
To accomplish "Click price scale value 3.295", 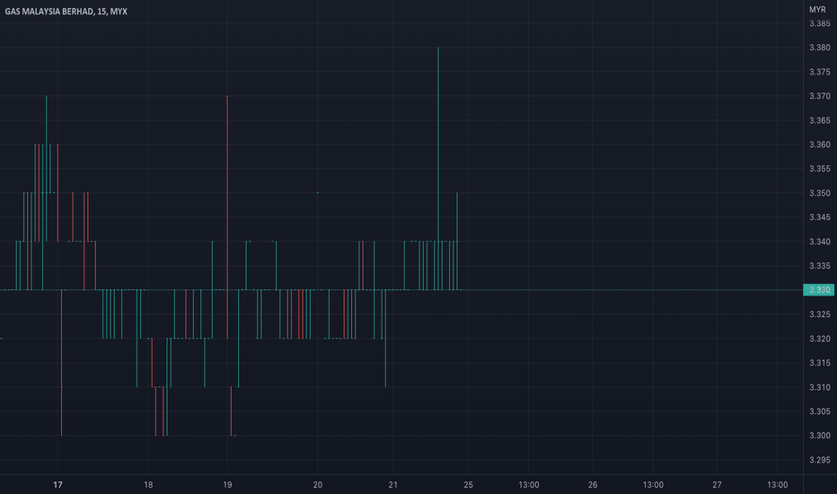I will [819, 461].
